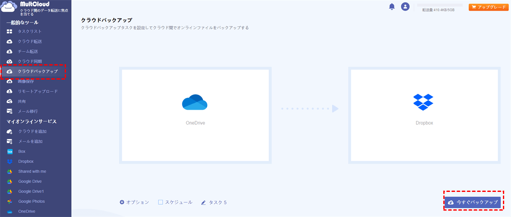
Task: Click the メールを追加 mail-plus icon
Action: 10,141
